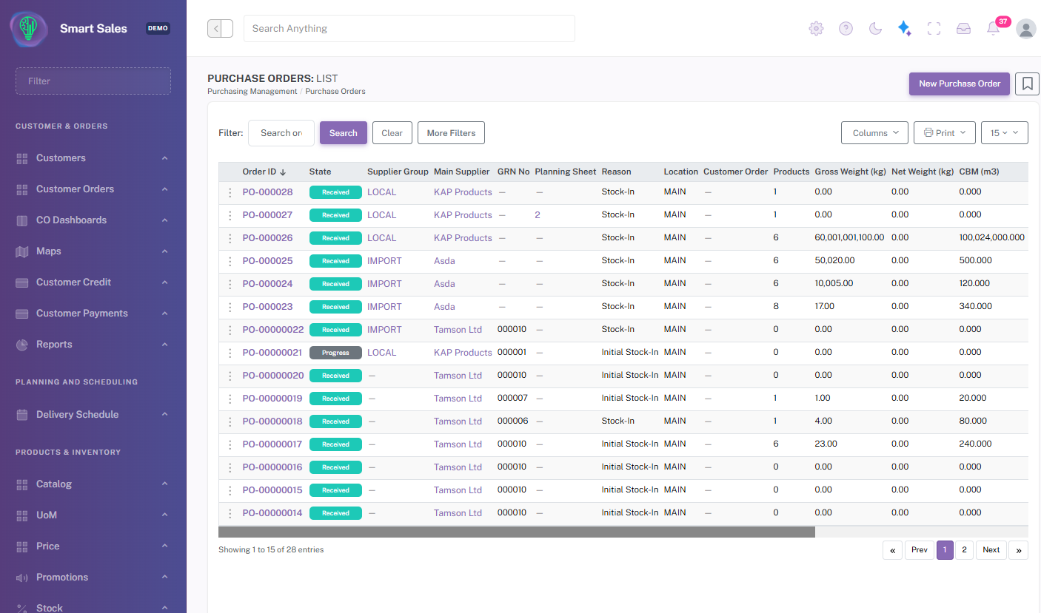
Task: Click the Reports pie chart icon
Action: (x=22, y=345)
